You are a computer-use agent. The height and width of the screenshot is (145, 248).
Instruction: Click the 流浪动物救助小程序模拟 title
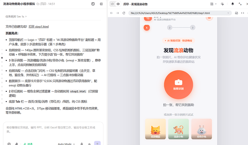pyautogui.click(x=19, y=4)
